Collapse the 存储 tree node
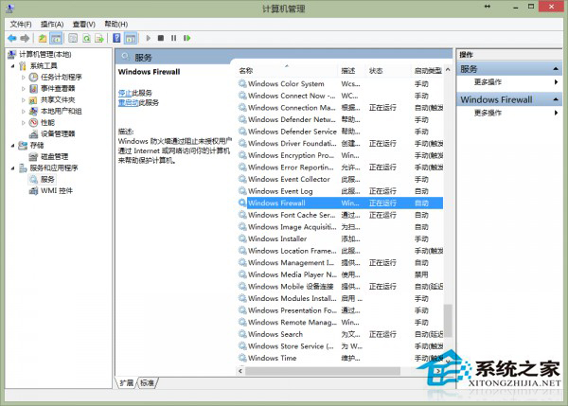568x406 pixels. pyautogui.click(x=13, y=146)
